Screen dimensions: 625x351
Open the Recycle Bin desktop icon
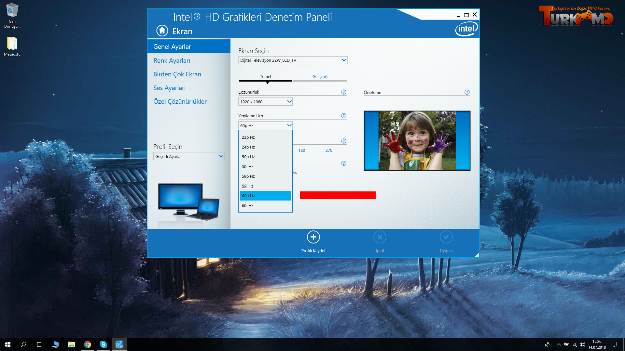click(12, 16)
